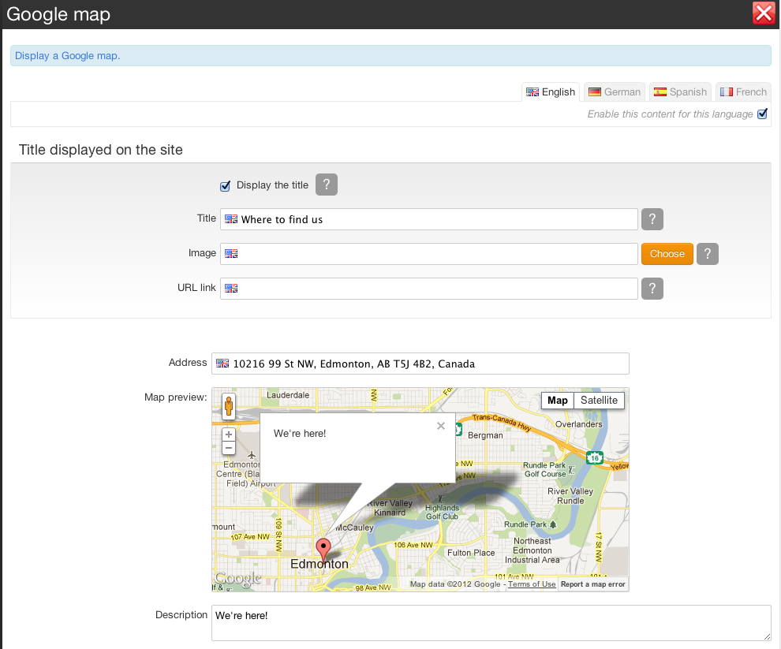Click Report a map error link
This screenshot has height=649, width=781.
[592, 584]
